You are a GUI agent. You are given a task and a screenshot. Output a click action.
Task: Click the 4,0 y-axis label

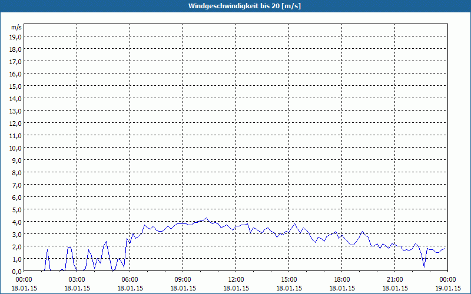pyautogui.click(x=17, y=222)
